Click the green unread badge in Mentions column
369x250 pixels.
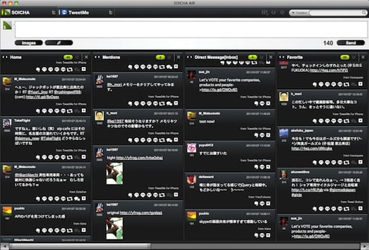160,57
